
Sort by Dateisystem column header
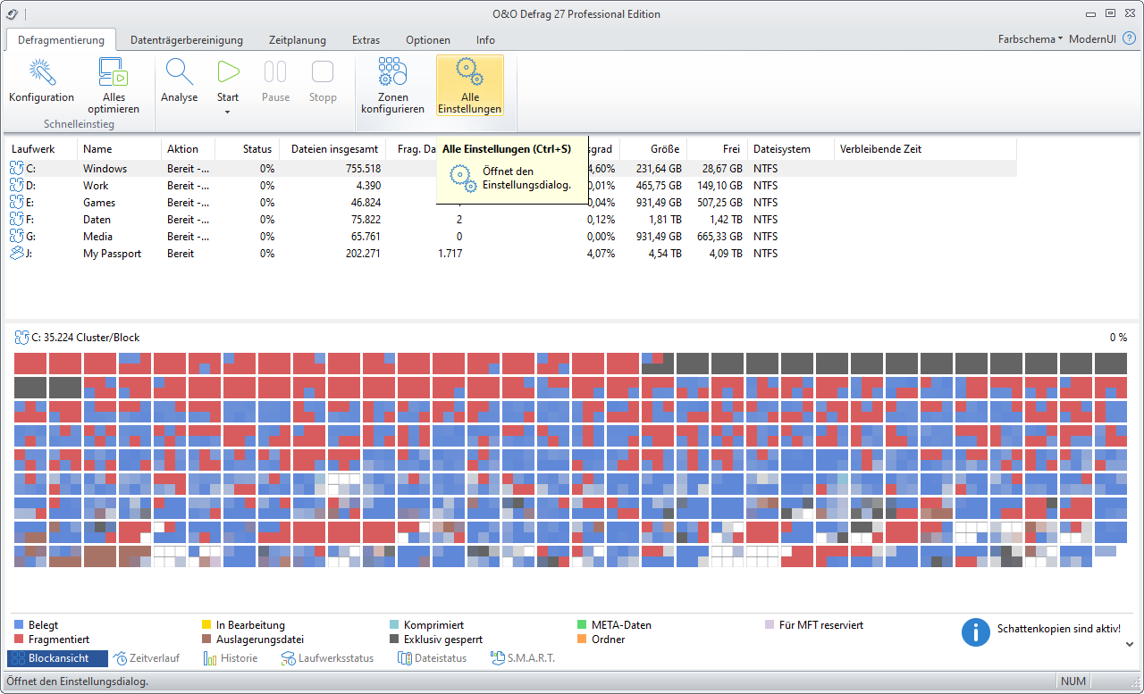click(791, 149)
